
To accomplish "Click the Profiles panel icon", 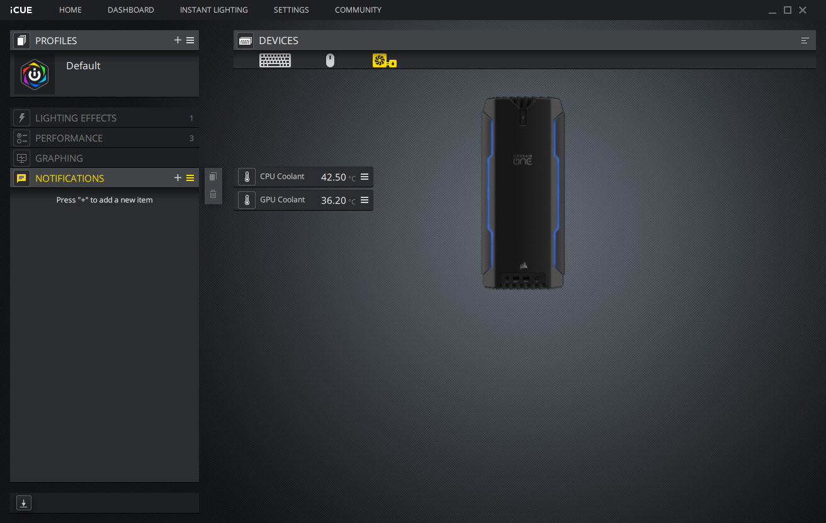I will (21, 40).
